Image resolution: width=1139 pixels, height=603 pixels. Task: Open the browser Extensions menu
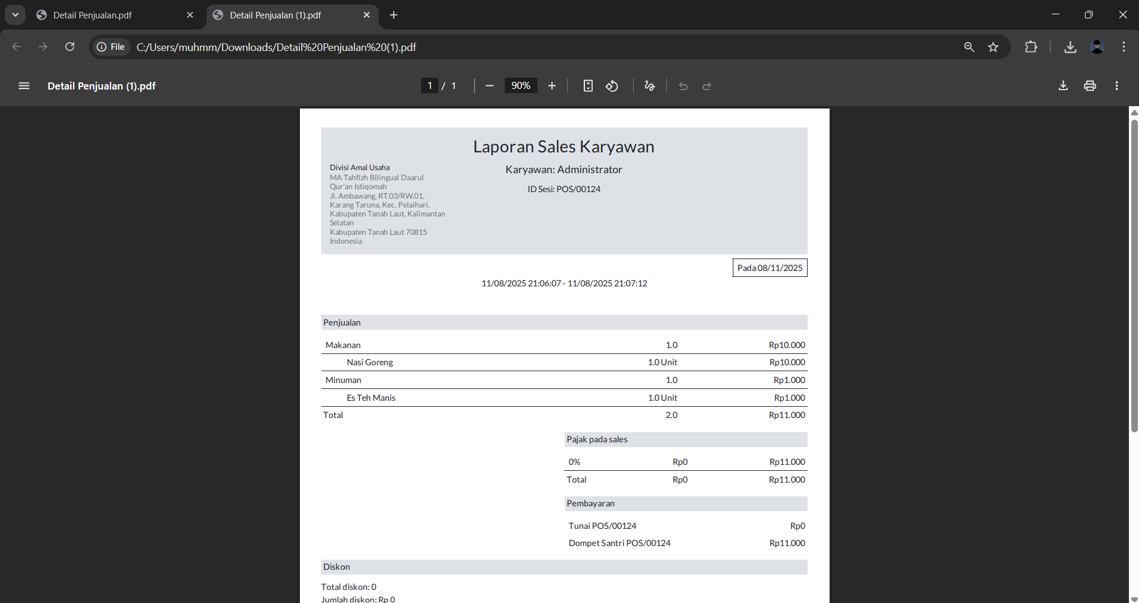click(x=1031, y=47)
